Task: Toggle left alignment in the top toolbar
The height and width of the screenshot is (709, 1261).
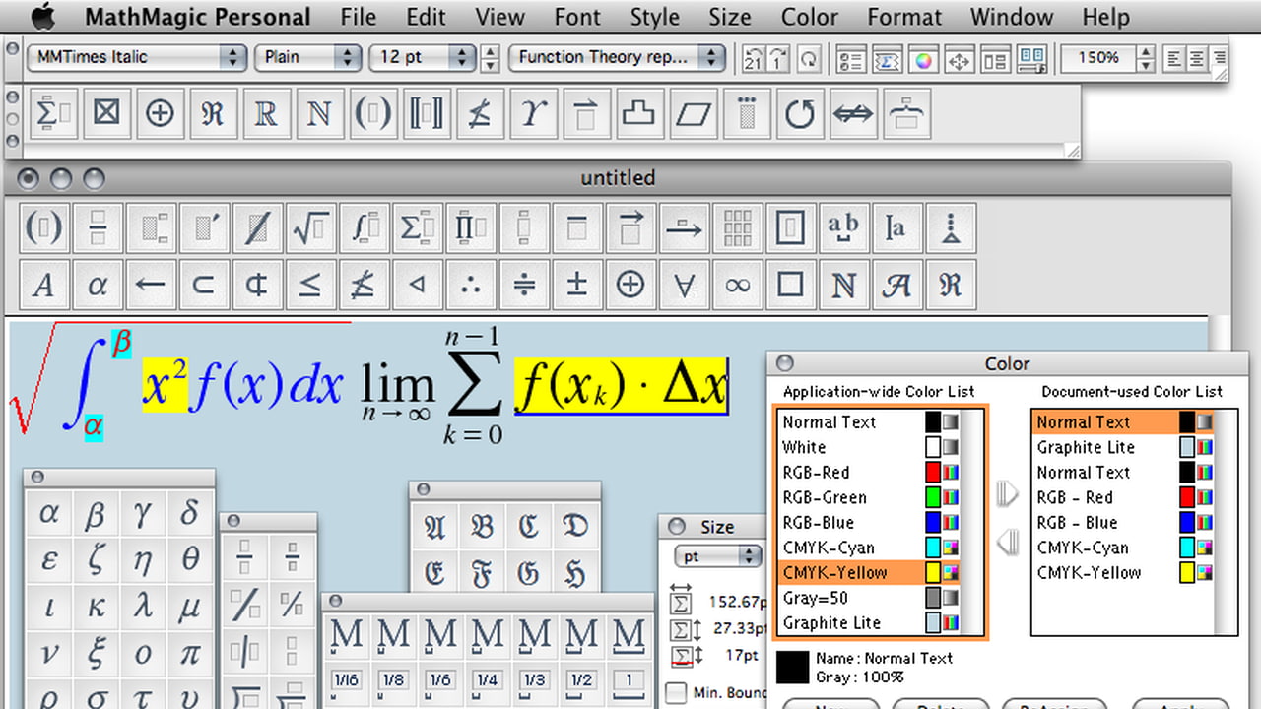Action: [x=1173, y=58]
